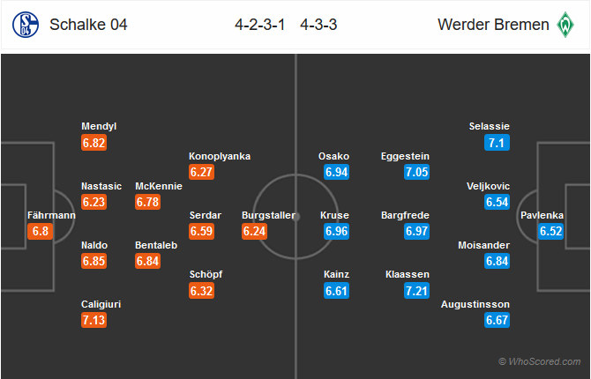Viewport: 591px width, 379px height.
Task: Open the Schalke 04 team name
Action: coord(88,25)
